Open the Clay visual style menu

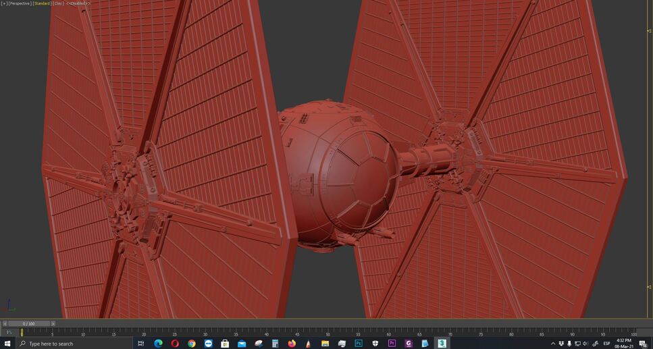[x=58, y=3]
